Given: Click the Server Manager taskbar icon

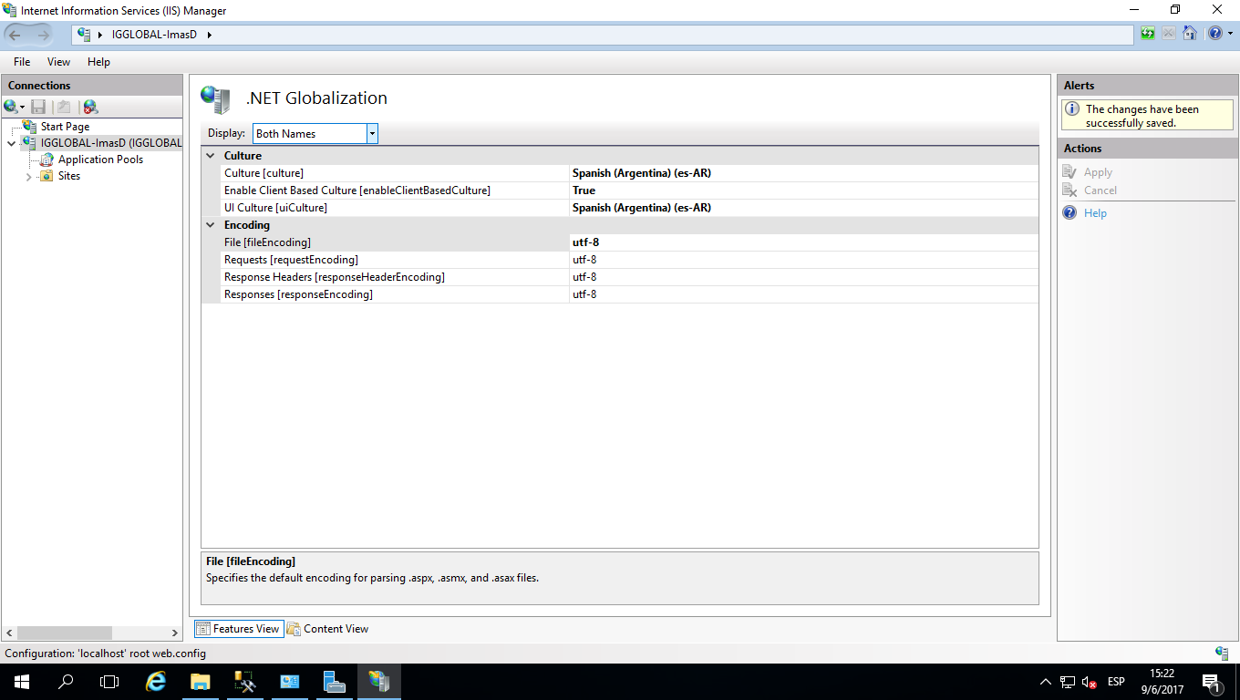Looking at the screenshot, I should (334, 682).
